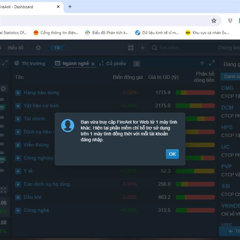Screen dimensions: 240x240
Task: Expand the Các dịch vụ hạ tầng row
Action: tap(18, 184)
